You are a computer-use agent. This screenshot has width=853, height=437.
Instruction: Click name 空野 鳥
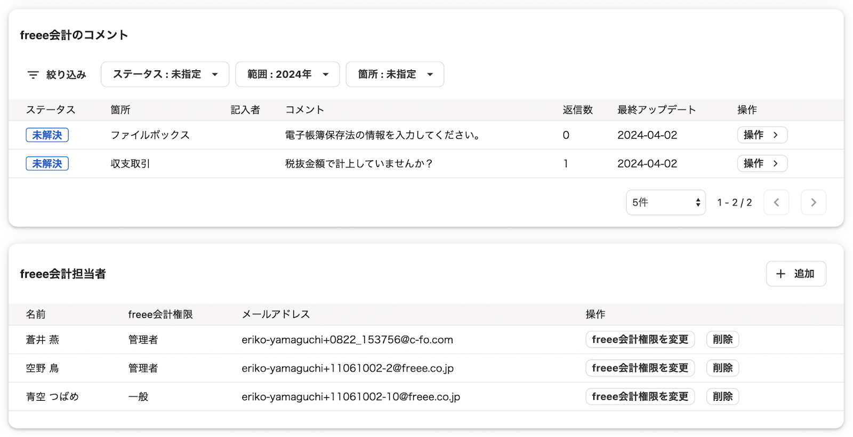click(x=43, y=368)
